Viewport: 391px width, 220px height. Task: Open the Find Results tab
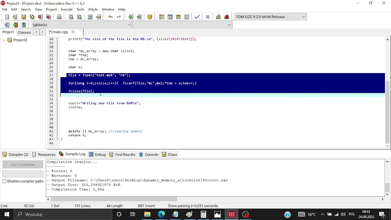click(x=122, y=155)
